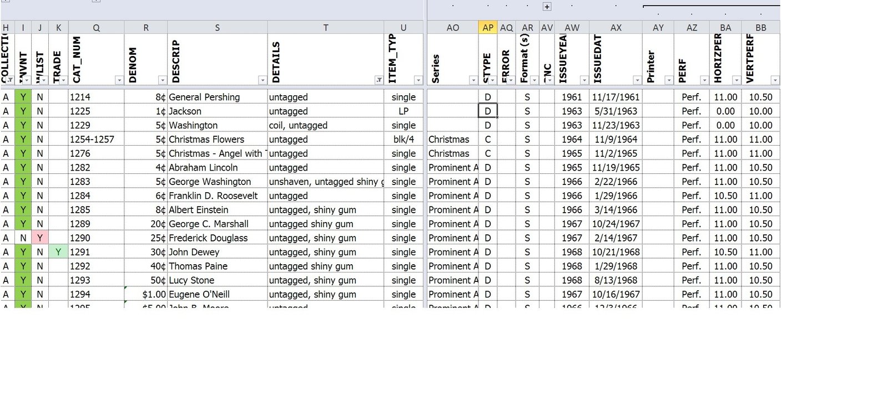Select the column AX header

pos(615,28)
